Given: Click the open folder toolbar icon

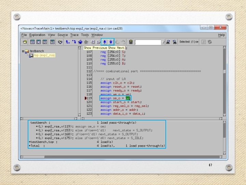Looking at the screenshot, I should click(x=25, y=42).
